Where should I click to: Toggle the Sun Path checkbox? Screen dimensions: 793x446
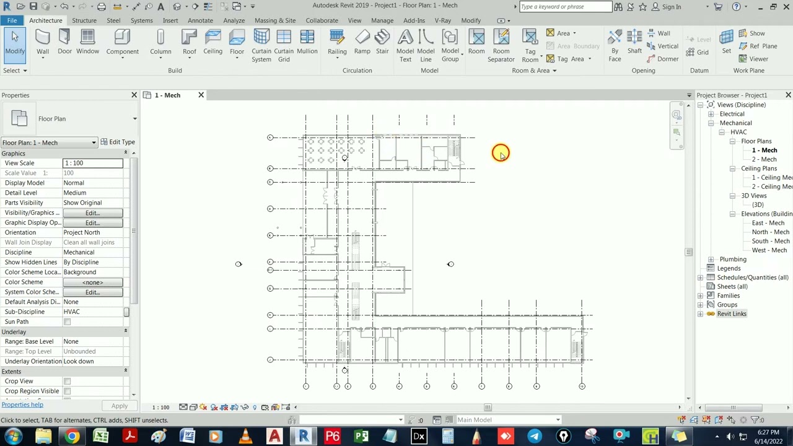point(67,321)
